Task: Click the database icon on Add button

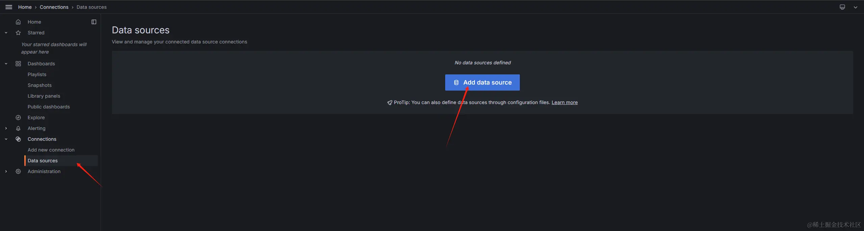Action: [x=456, y=82]
